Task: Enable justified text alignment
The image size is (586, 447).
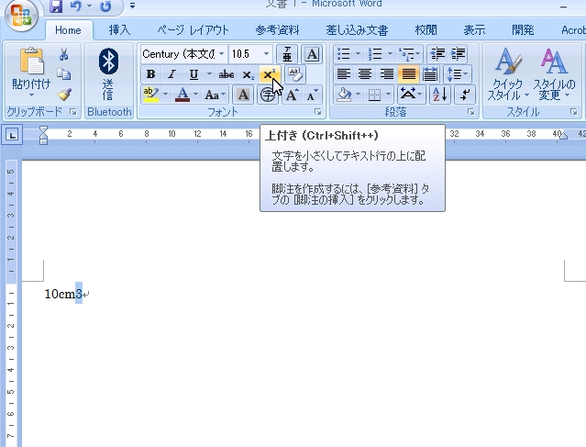Action: click(x=408, y=74)
